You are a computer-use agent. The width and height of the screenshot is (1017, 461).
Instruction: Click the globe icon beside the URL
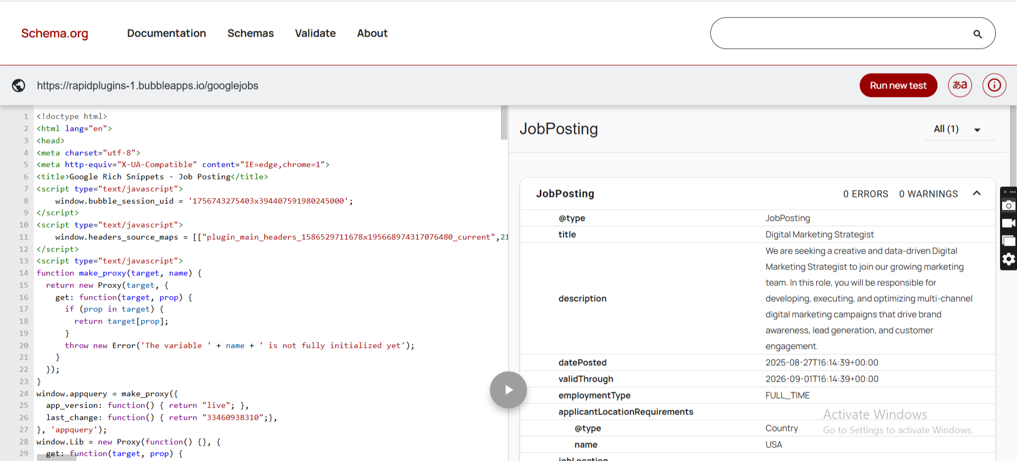coord(19,85)
